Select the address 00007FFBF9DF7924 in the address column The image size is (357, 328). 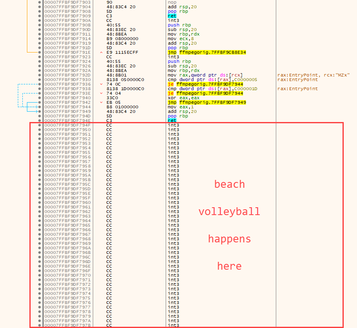tap(67, 62)
